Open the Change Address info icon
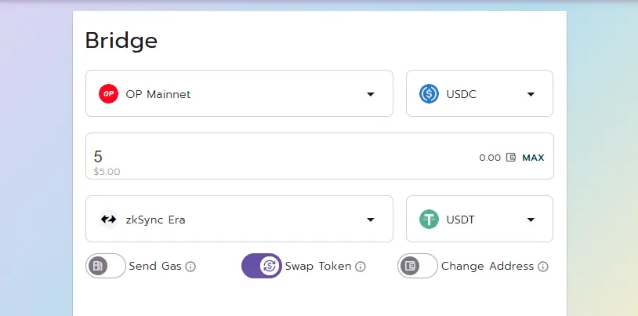 click(x=543, y=267)
